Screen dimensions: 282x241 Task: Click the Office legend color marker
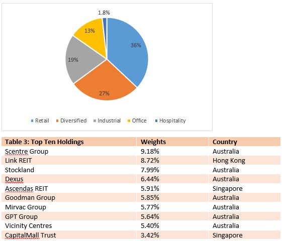click(129, 121)
